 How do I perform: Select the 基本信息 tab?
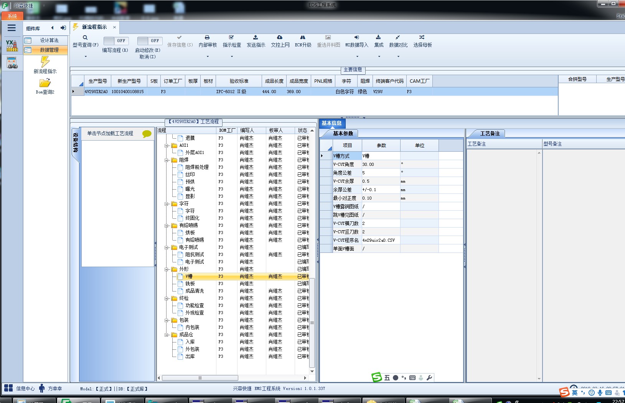pyautogui.click(x=331, y=123)
